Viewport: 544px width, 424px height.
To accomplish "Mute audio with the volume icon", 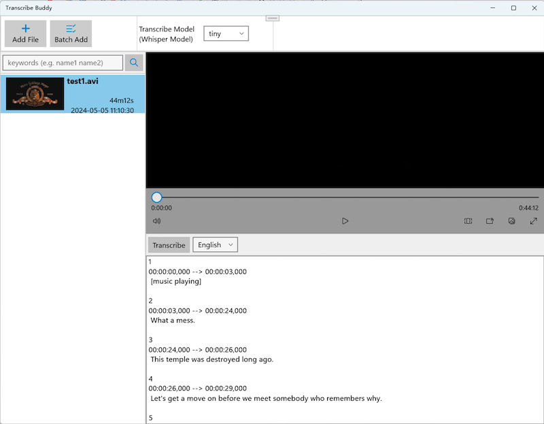I will (156, 221).
